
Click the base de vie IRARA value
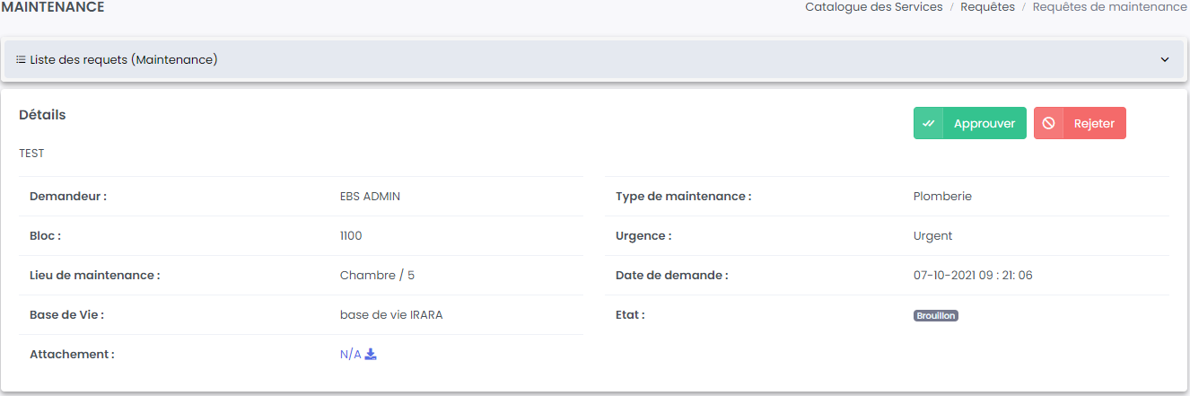[x=391, y=315]
